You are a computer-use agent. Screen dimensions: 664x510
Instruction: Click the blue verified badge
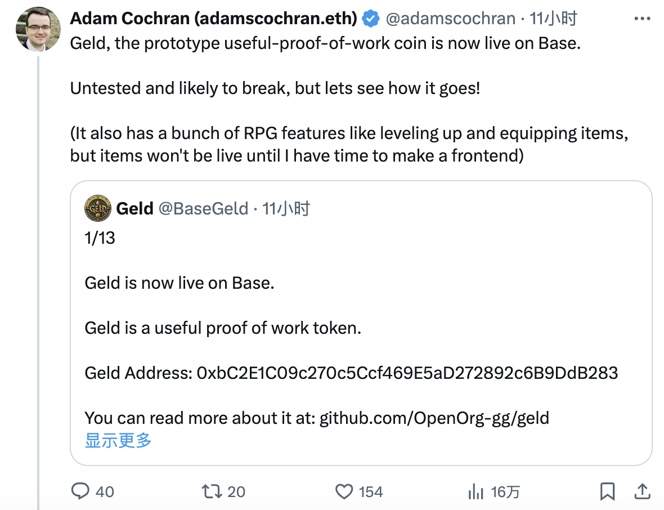coord(370,19)
